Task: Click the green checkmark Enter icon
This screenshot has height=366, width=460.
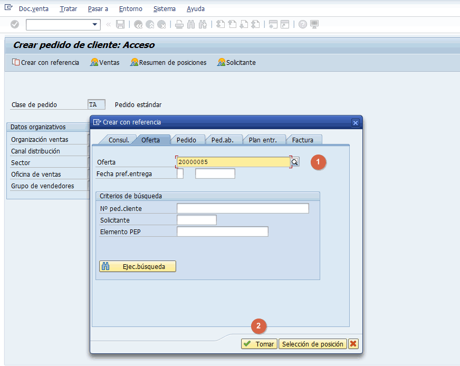Action: 15,24
